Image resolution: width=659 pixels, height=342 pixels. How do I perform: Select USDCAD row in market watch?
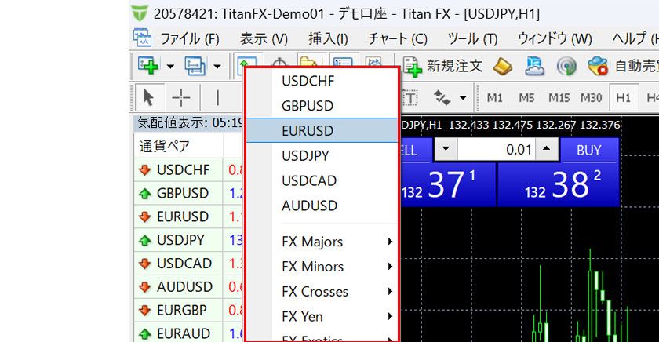coord(188,264)
